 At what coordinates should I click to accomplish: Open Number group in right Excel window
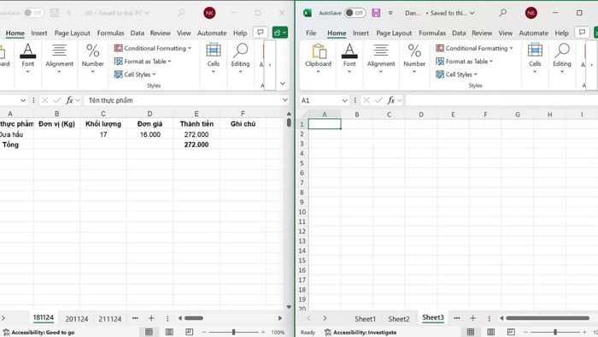click(414, 58)
